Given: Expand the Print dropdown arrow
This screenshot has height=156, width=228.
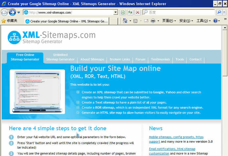Looking at the screenshot, I should point(158,21).
